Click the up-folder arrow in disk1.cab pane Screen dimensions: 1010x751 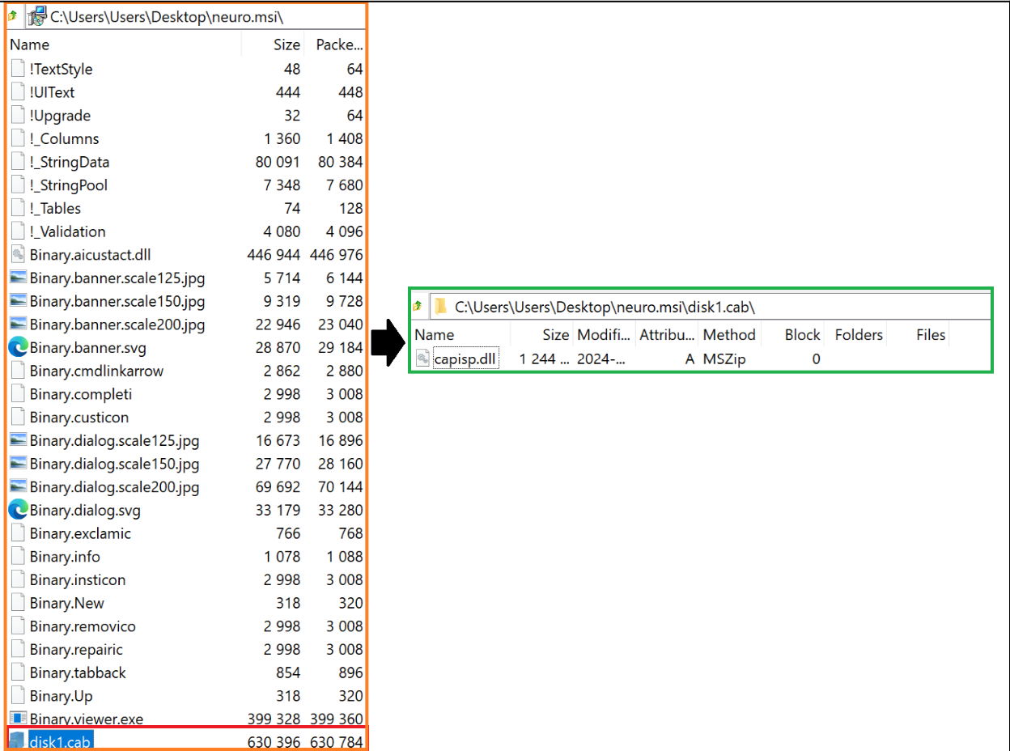tap(418, 306)
